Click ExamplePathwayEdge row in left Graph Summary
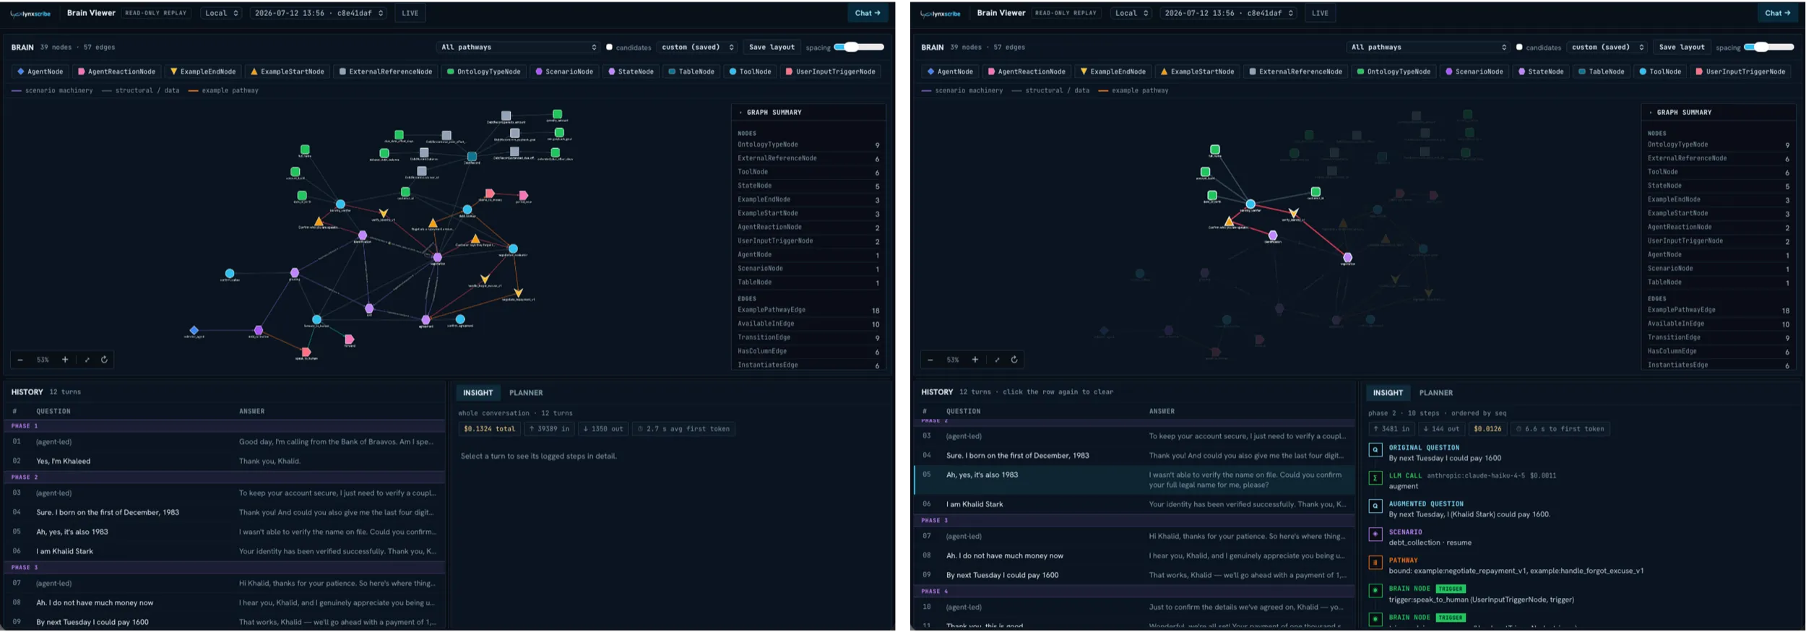 (808, 310)
